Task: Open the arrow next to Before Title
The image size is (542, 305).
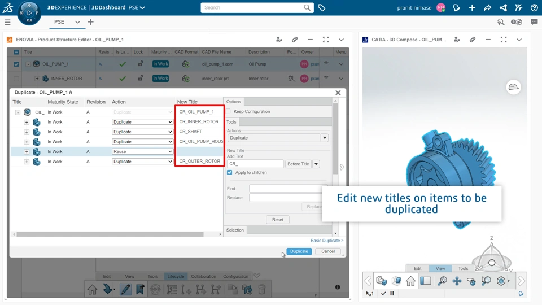Action: click(x=316, y=164)
